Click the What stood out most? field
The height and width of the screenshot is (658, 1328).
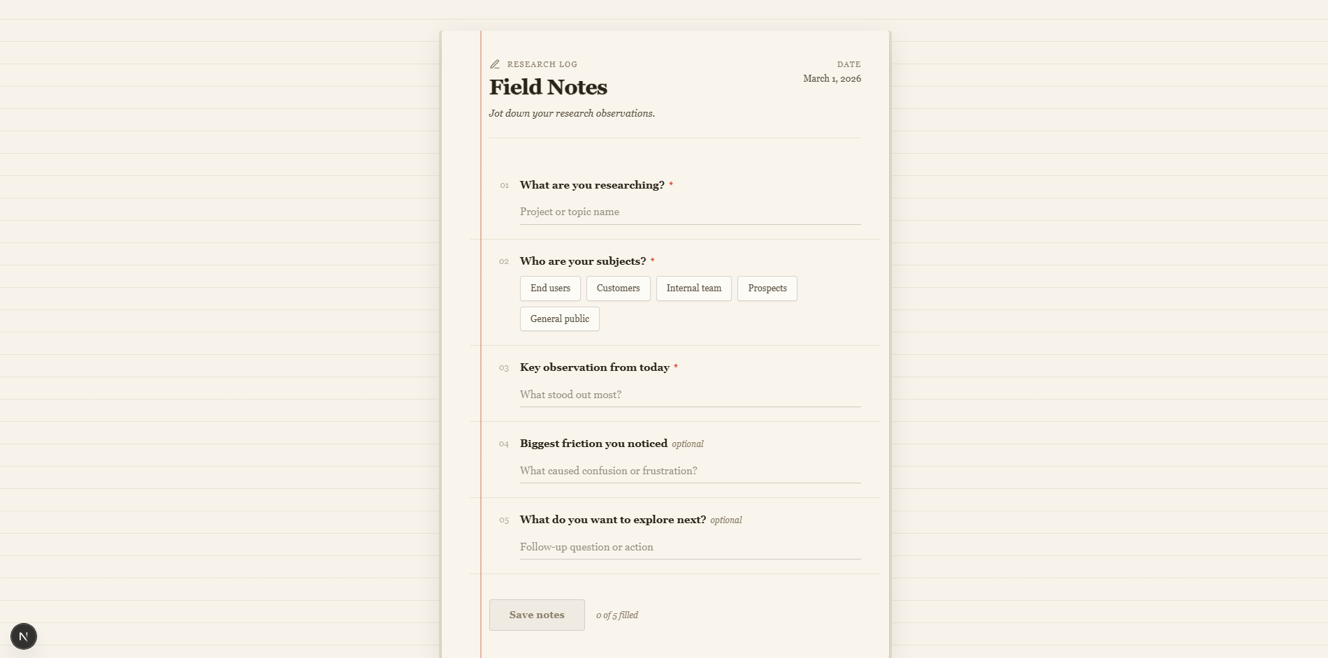point(690,395)
